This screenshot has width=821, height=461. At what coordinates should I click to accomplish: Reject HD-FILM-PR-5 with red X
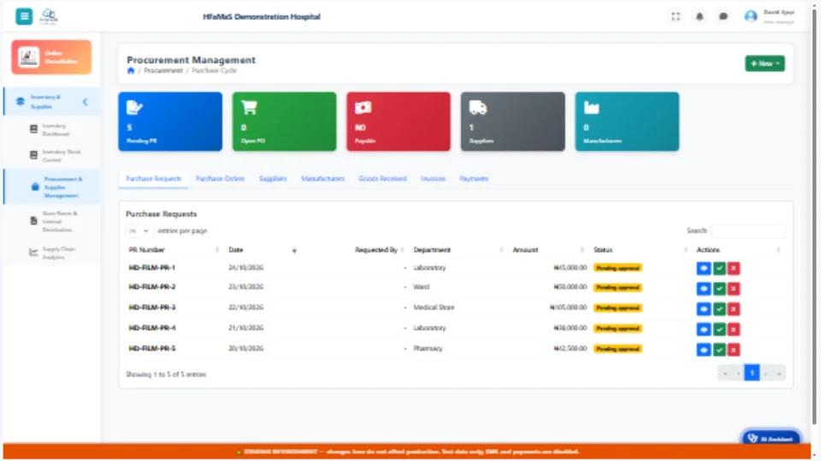pos(734,350)
